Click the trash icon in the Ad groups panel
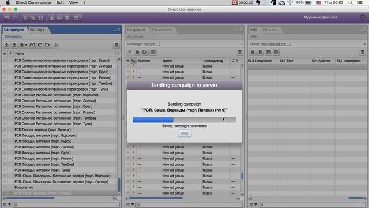This screenshot has width=369, height=208. (240, 53)
